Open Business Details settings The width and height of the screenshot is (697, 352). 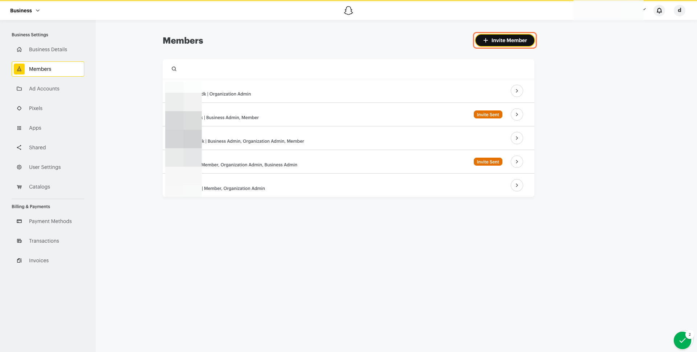click(x=48, y=49)
